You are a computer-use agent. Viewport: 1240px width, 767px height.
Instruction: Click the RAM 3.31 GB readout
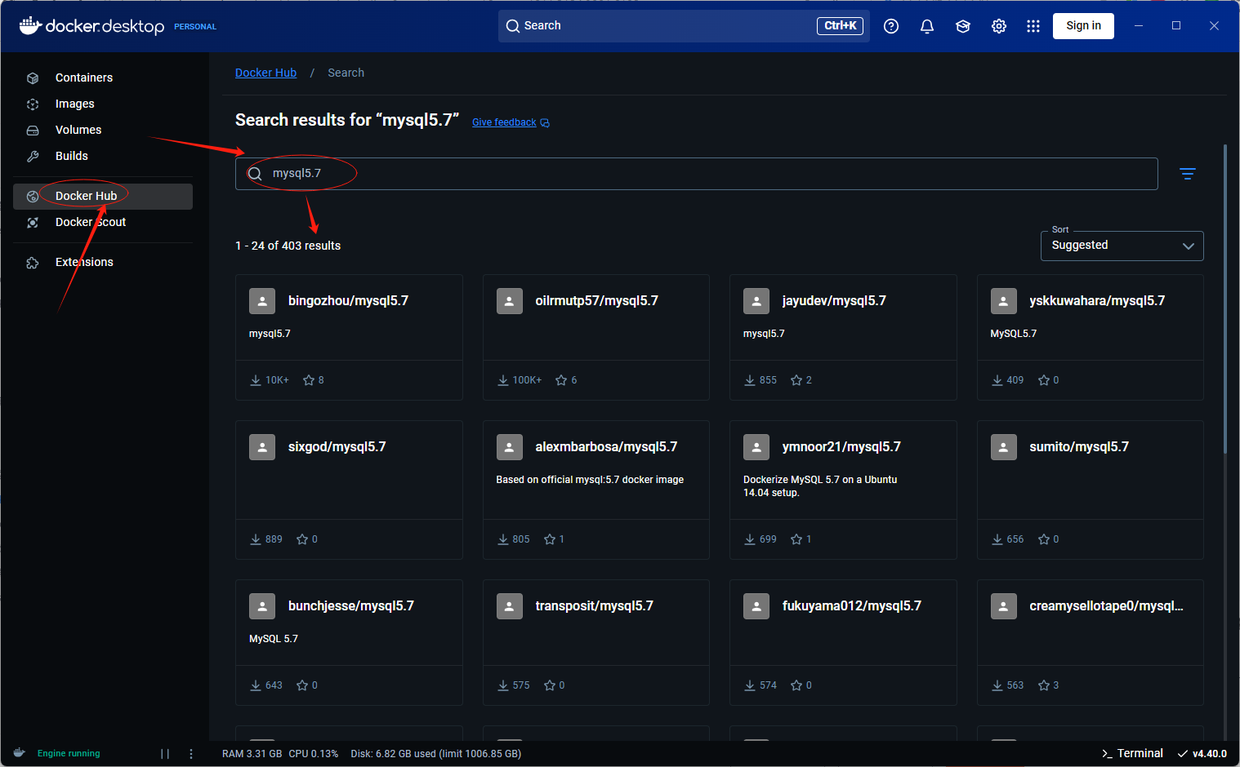point(252,754)
